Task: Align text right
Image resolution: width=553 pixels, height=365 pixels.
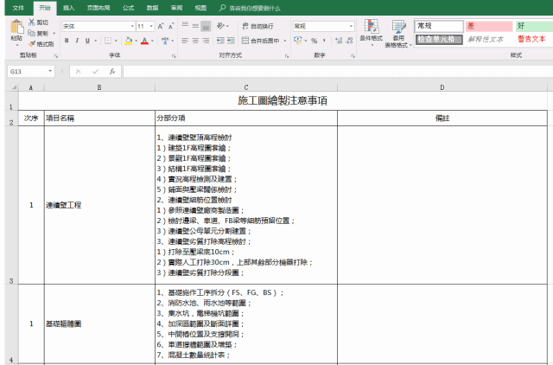Action: (x=206, y=41)
